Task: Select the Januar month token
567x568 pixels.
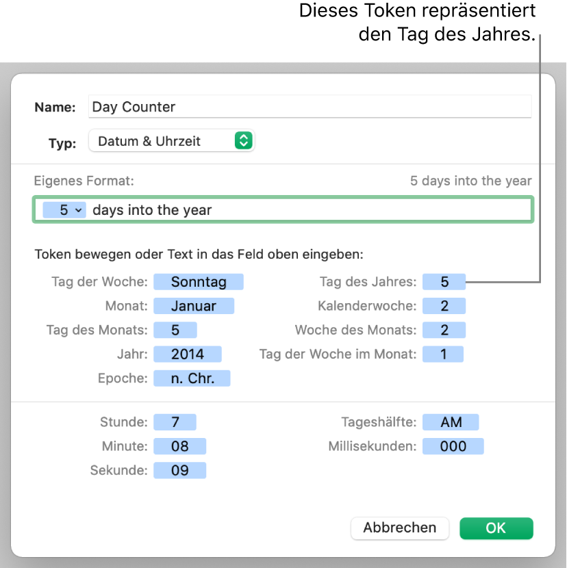Action: 194,306
